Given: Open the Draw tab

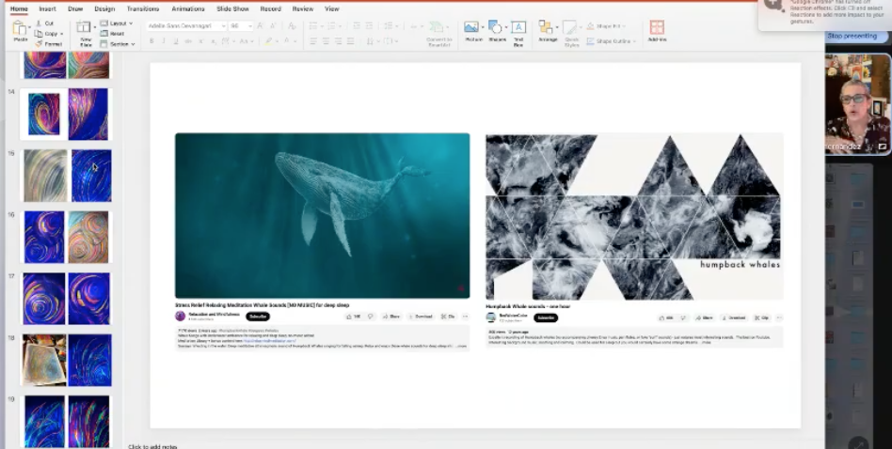Looking at the screenshot, I should coord(75,8).
